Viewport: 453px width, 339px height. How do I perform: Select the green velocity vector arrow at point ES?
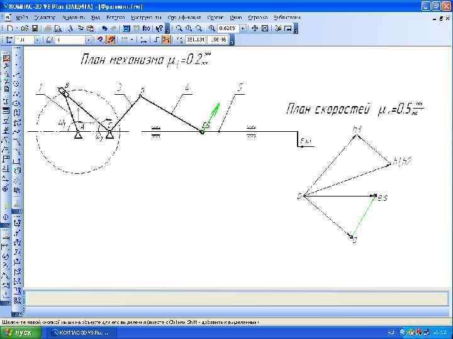pos(211,119)
